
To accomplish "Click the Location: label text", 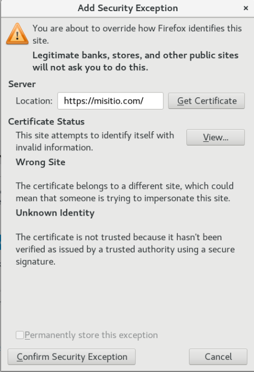I will [34, 101].
